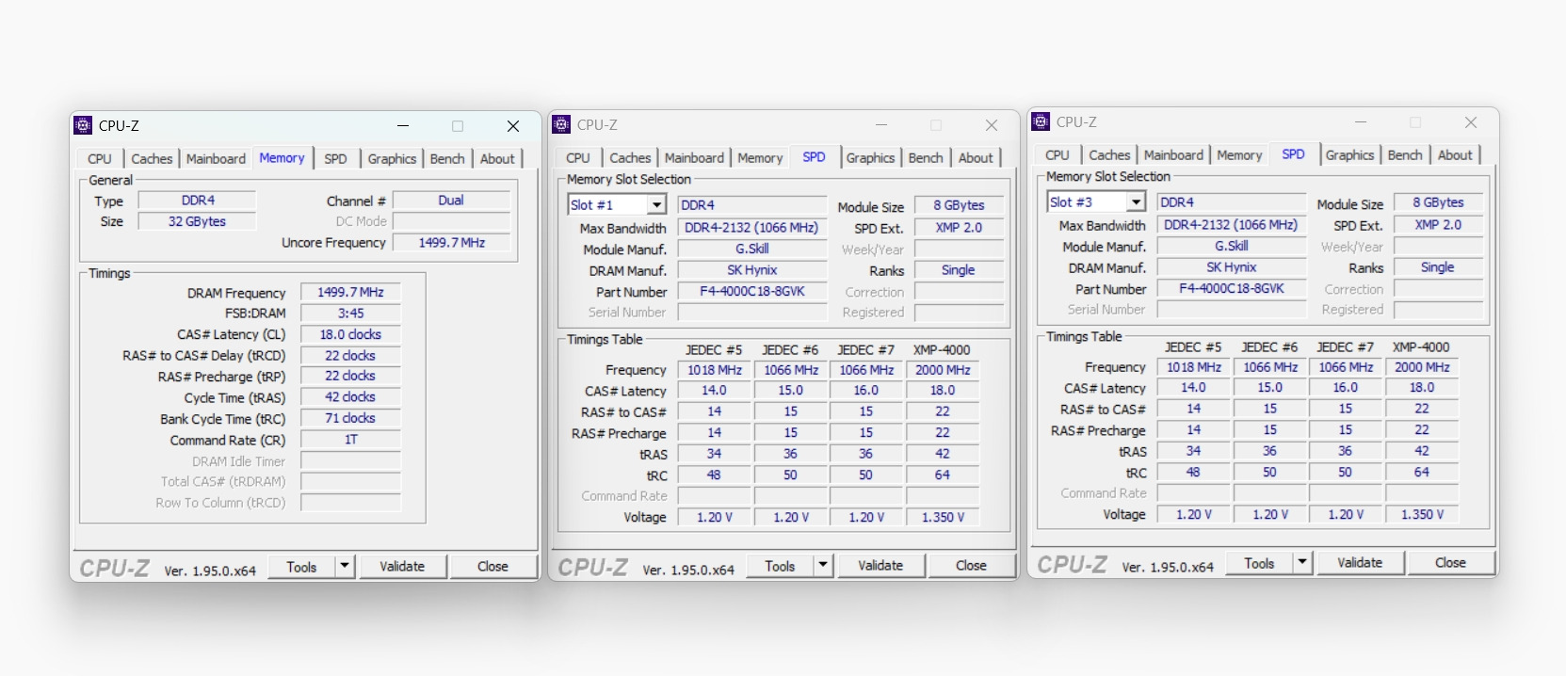Click Tools button in the Slot #3 window

click(x=1259, y=563)
